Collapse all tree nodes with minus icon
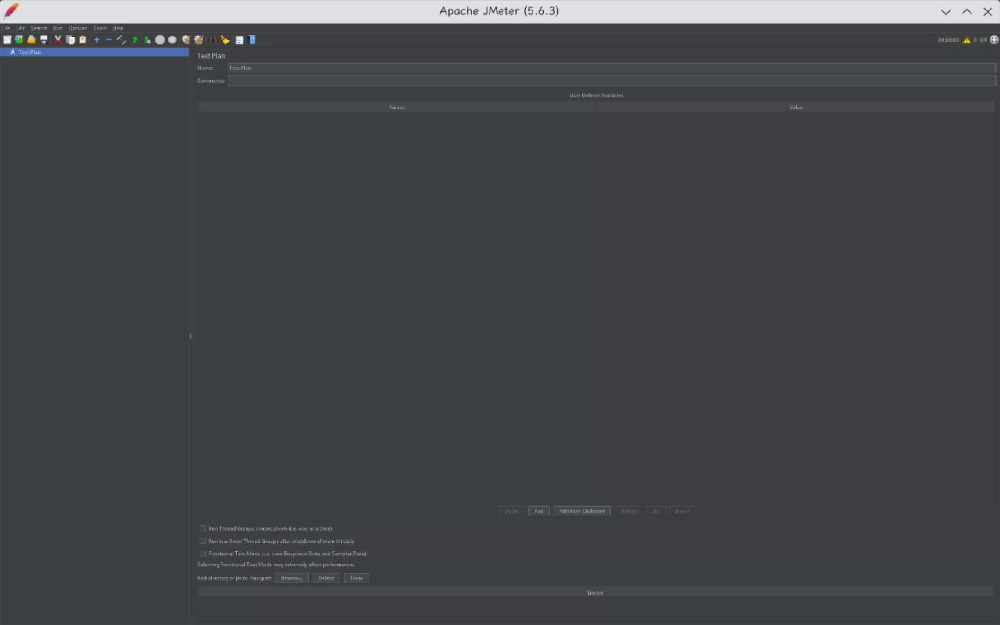Image resolution: width=1000 pixels, height=625 pixels. [109, 40]
